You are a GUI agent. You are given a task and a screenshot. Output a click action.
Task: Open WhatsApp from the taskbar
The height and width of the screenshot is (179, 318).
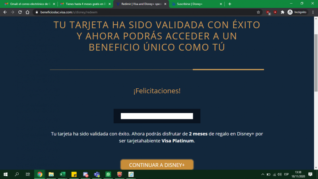(x=108, y=174)
